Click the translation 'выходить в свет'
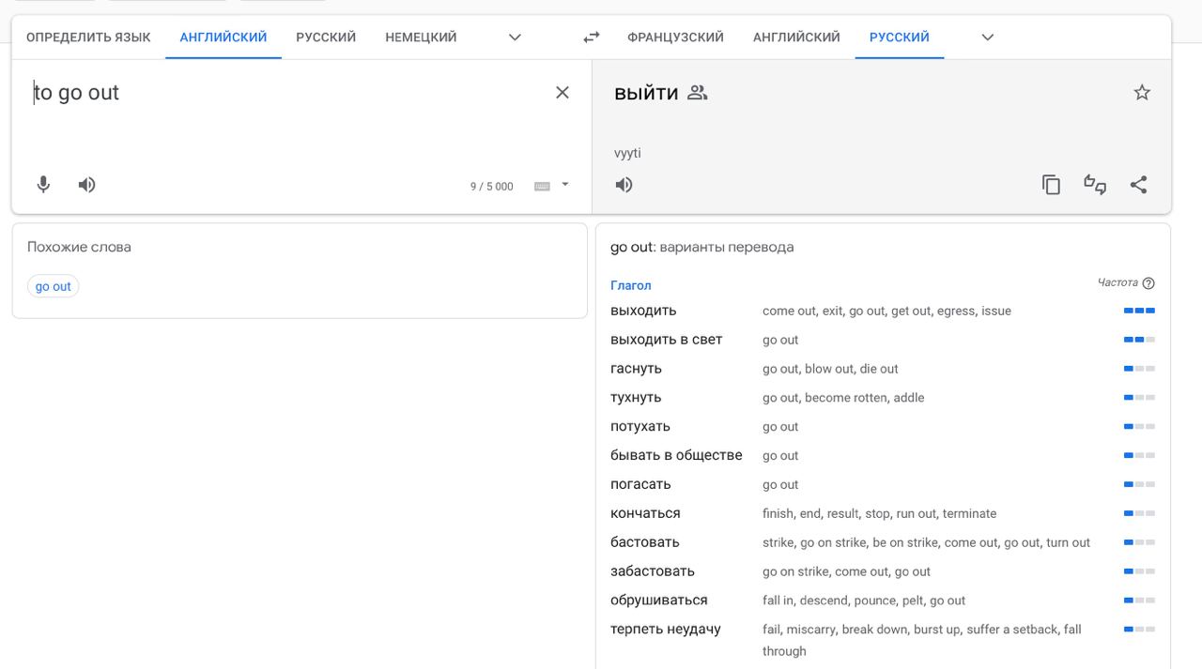The height and width of the screenshot is (669, 1202). (666, 340)
